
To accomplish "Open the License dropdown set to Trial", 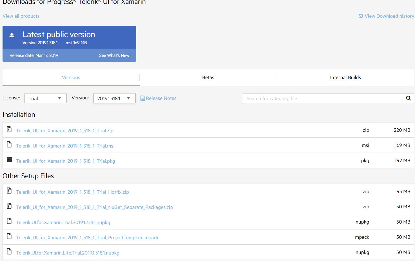I will [46, 98].
